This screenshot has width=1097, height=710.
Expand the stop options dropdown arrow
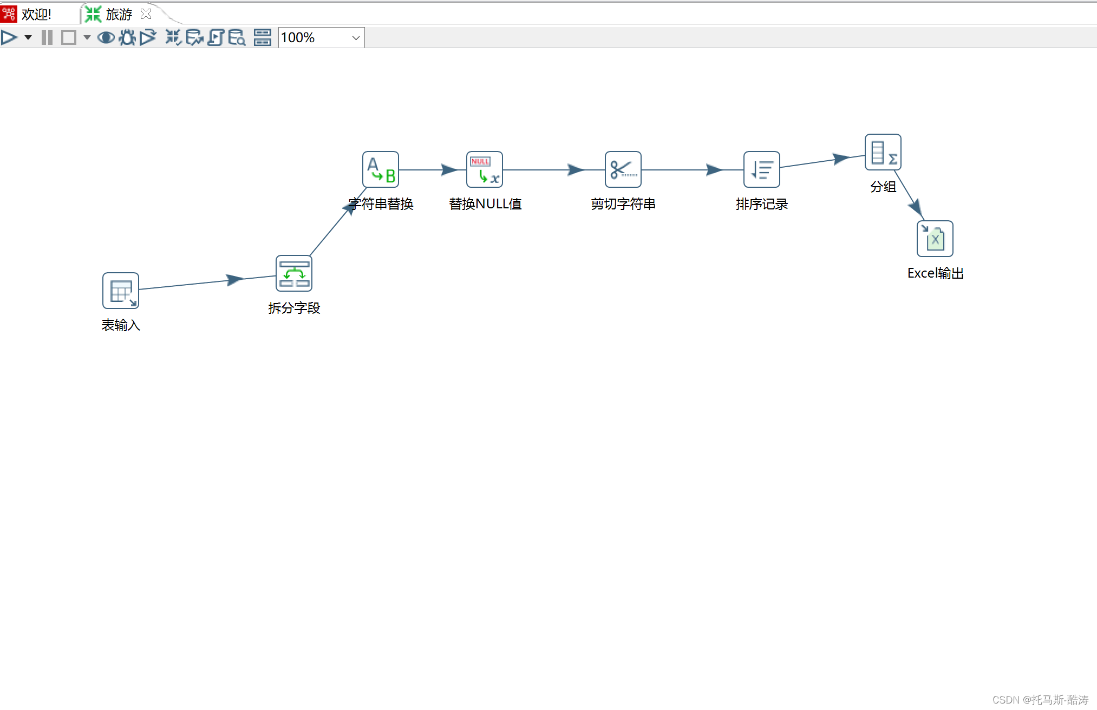click(87, 37)
